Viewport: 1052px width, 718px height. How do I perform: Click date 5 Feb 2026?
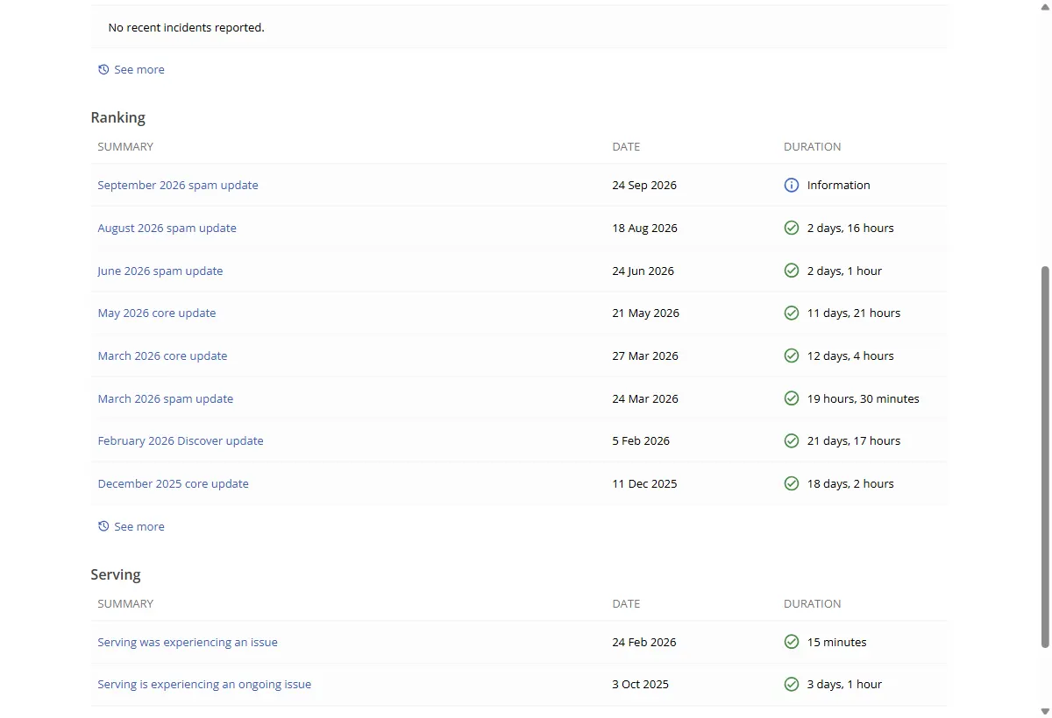coord(641,440)
